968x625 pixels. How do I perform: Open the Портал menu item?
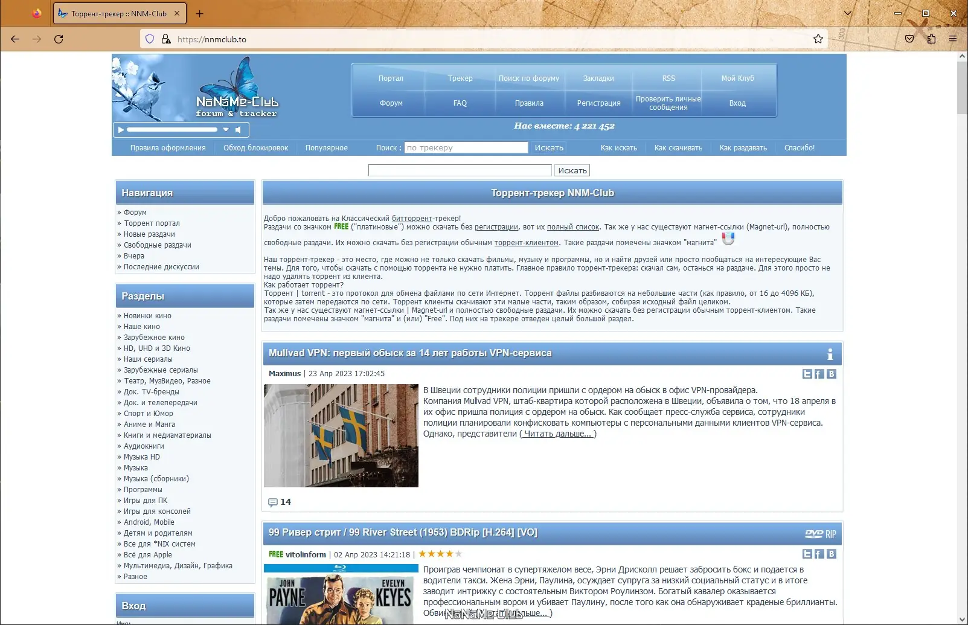(x=391, y=79)
